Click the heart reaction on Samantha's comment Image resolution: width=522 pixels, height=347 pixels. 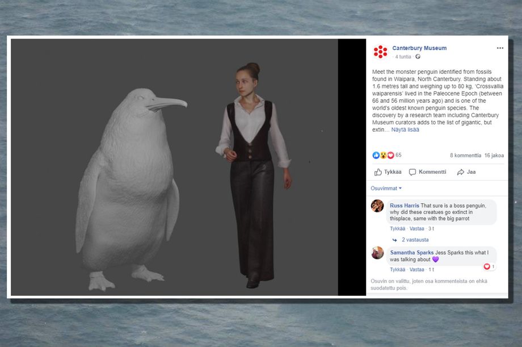(x=487, y=266)
